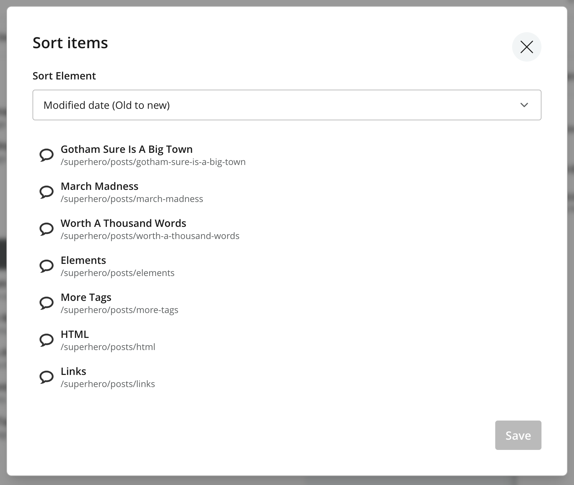The height and width of the screenshot is (485, 574).
Task: Click the comment icon beside Links
Action: click(47, 377)
